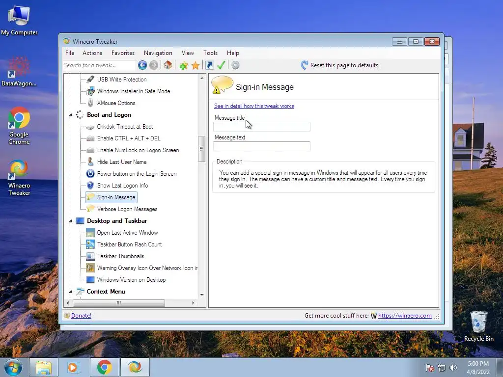Select Enable NumLock on Logon Screen item
Image resolution: width=503 pixels, height=377 pixels.
(138, 150)
